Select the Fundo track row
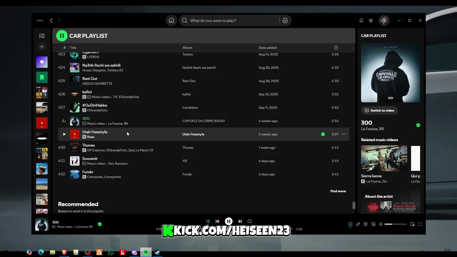 coord(204,174)
